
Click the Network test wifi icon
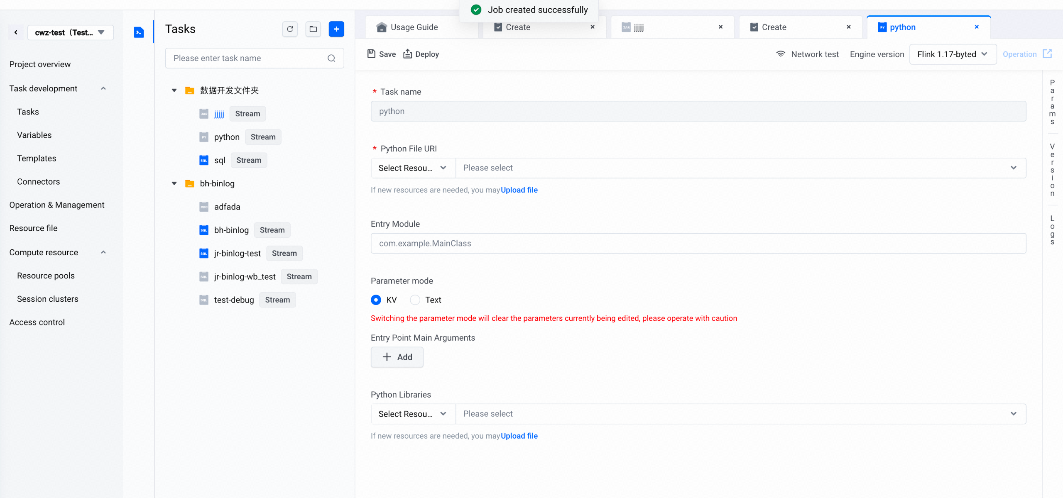[781, 54]
